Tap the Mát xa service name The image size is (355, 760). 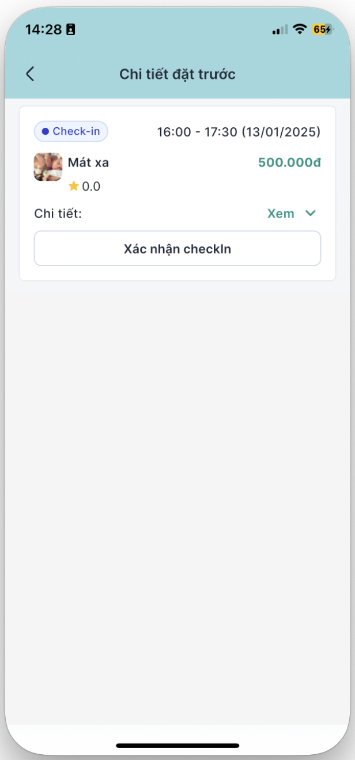click(88, 163)
